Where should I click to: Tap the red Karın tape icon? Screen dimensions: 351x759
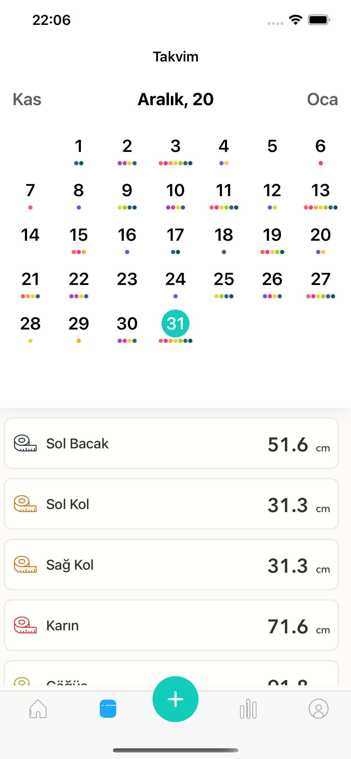pyautogui.click(x=25, y=625)
